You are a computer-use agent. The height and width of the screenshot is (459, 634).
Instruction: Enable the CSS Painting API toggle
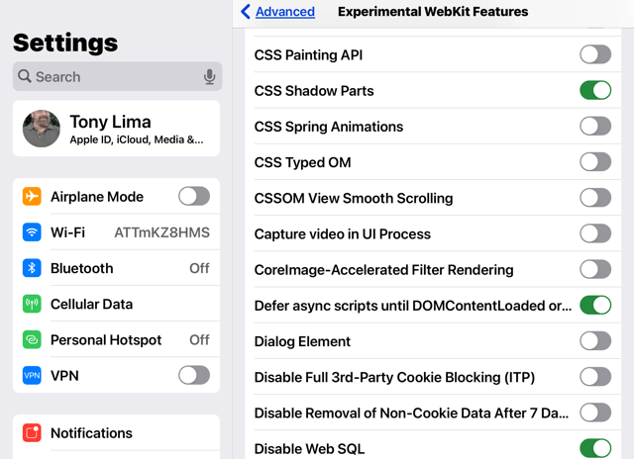pos(595,54)
